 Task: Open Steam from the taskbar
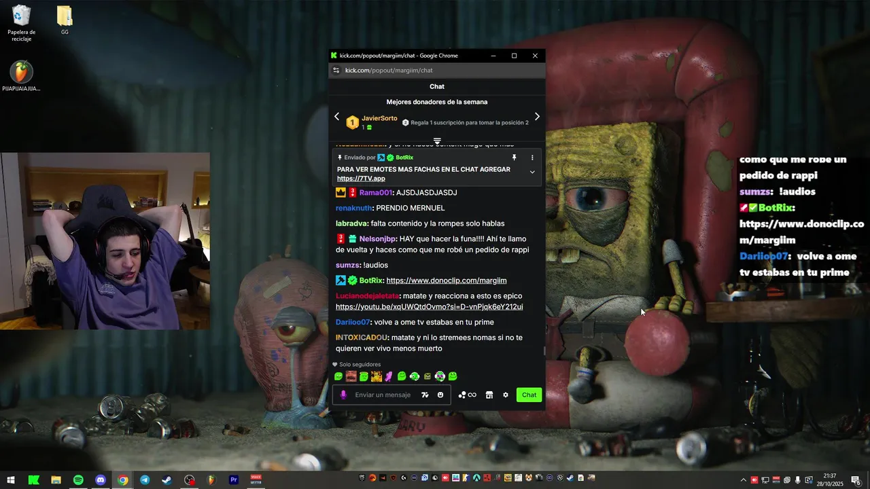click(167, 480)
